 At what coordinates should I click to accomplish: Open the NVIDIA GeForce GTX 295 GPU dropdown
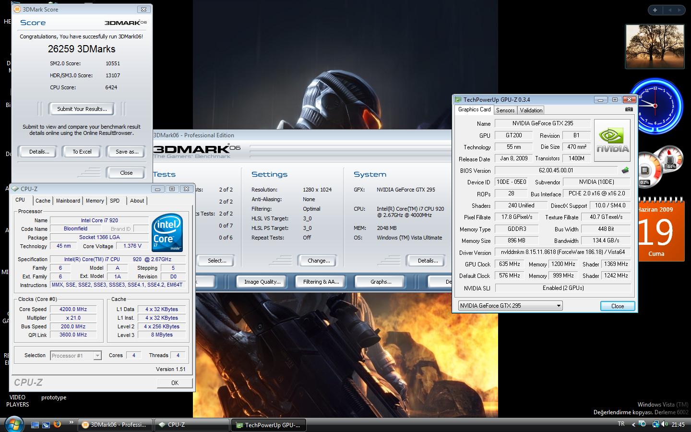click(x=510, y=306)
